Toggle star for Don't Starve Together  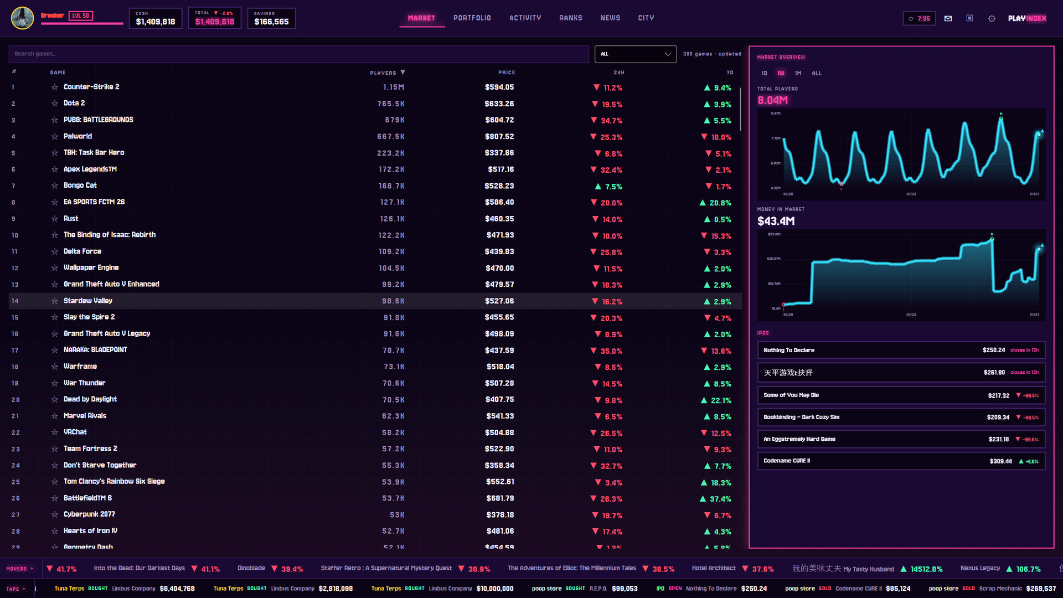point(55,465)
